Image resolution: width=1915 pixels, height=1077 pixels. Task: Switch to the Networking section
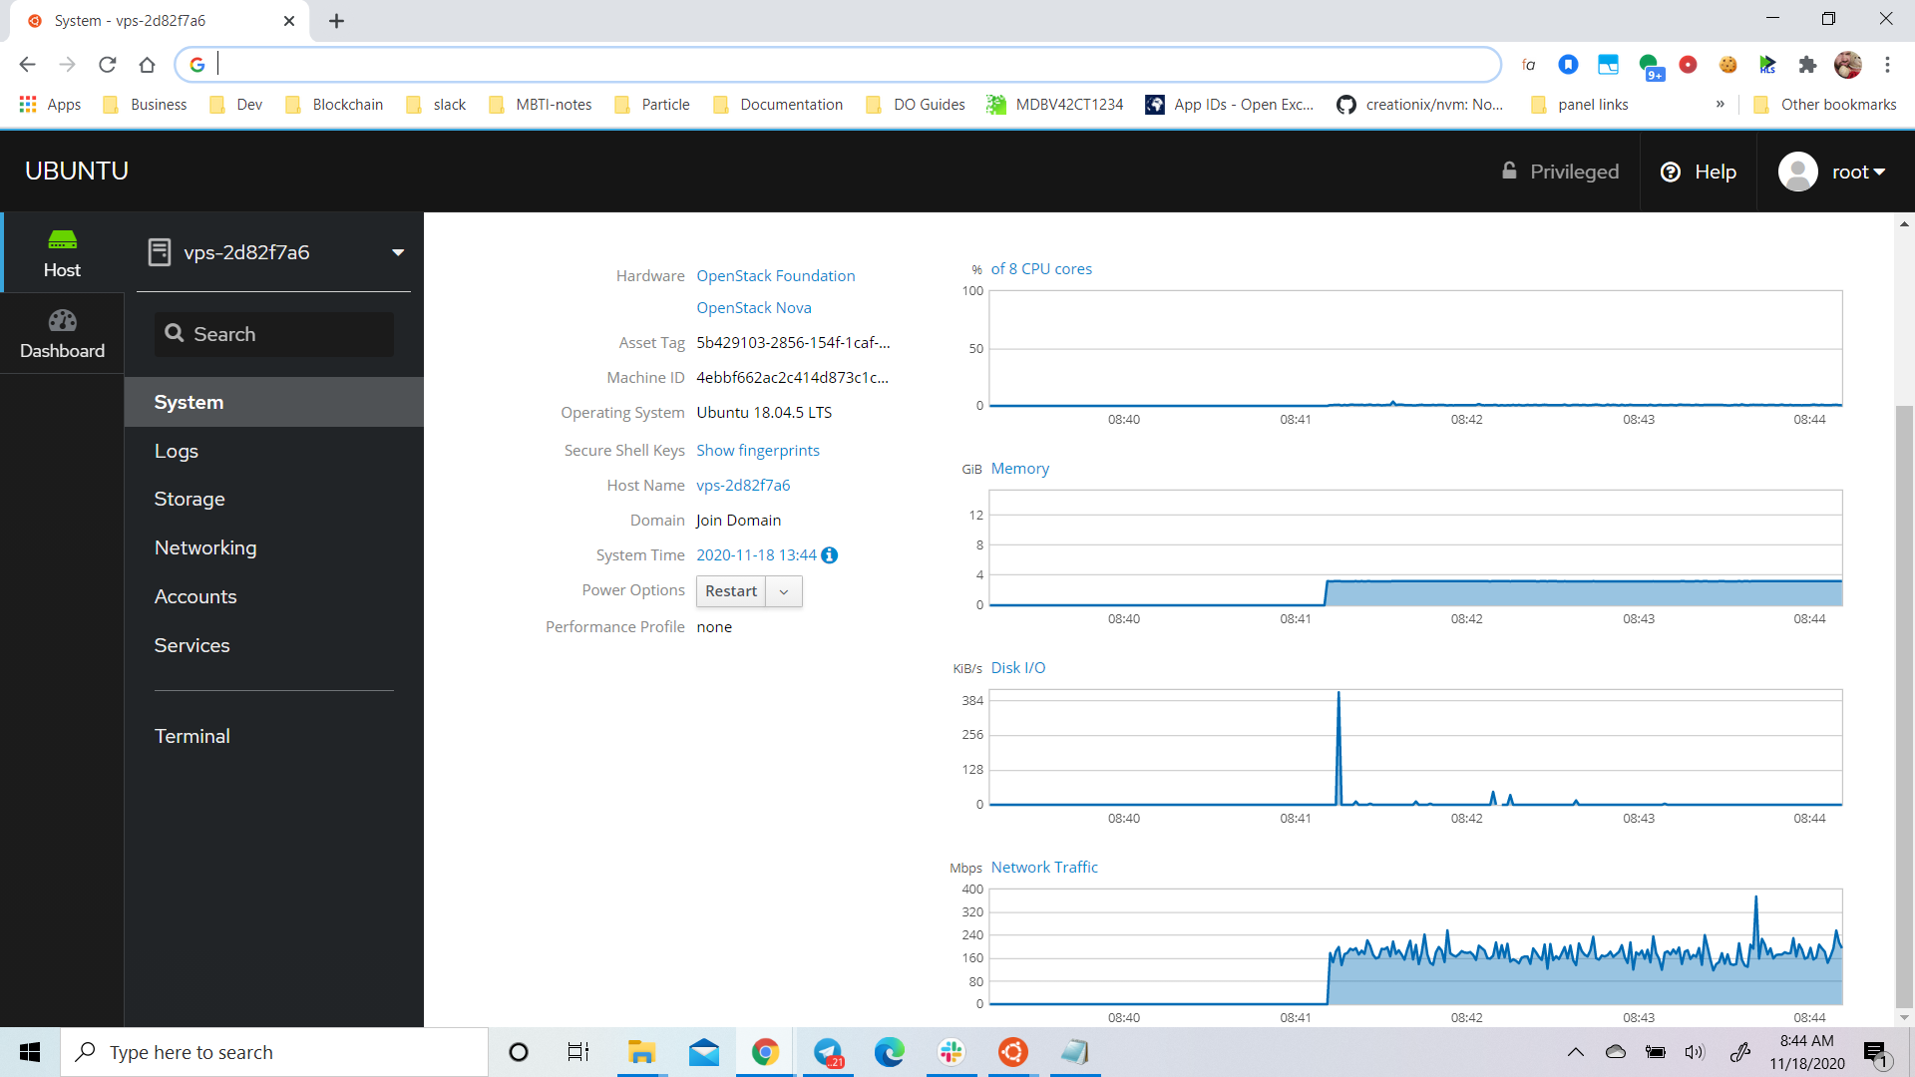coord(205,547)
